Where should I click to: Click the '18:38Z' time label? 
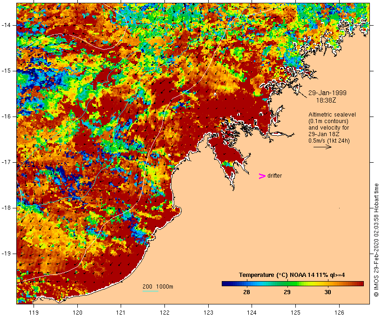click(326, 100)
